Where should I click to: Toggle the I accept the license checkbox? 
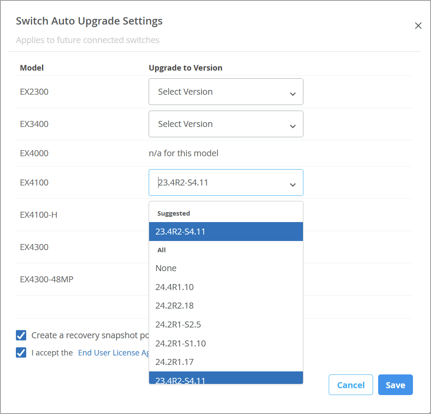tap(21, 352)
